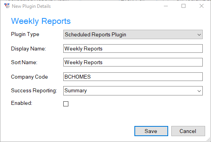Click the Company Code field containing BCHOMES
Image resolution: width=211 pixels, height=142 pixels.
click(x=133, y=77)
